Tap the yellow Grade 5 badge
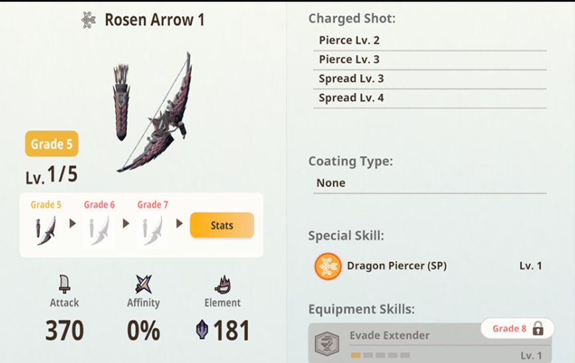 tap(52, 144)
